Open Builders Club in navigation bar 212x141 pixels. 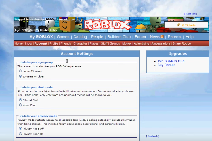[x=119, y=37]
